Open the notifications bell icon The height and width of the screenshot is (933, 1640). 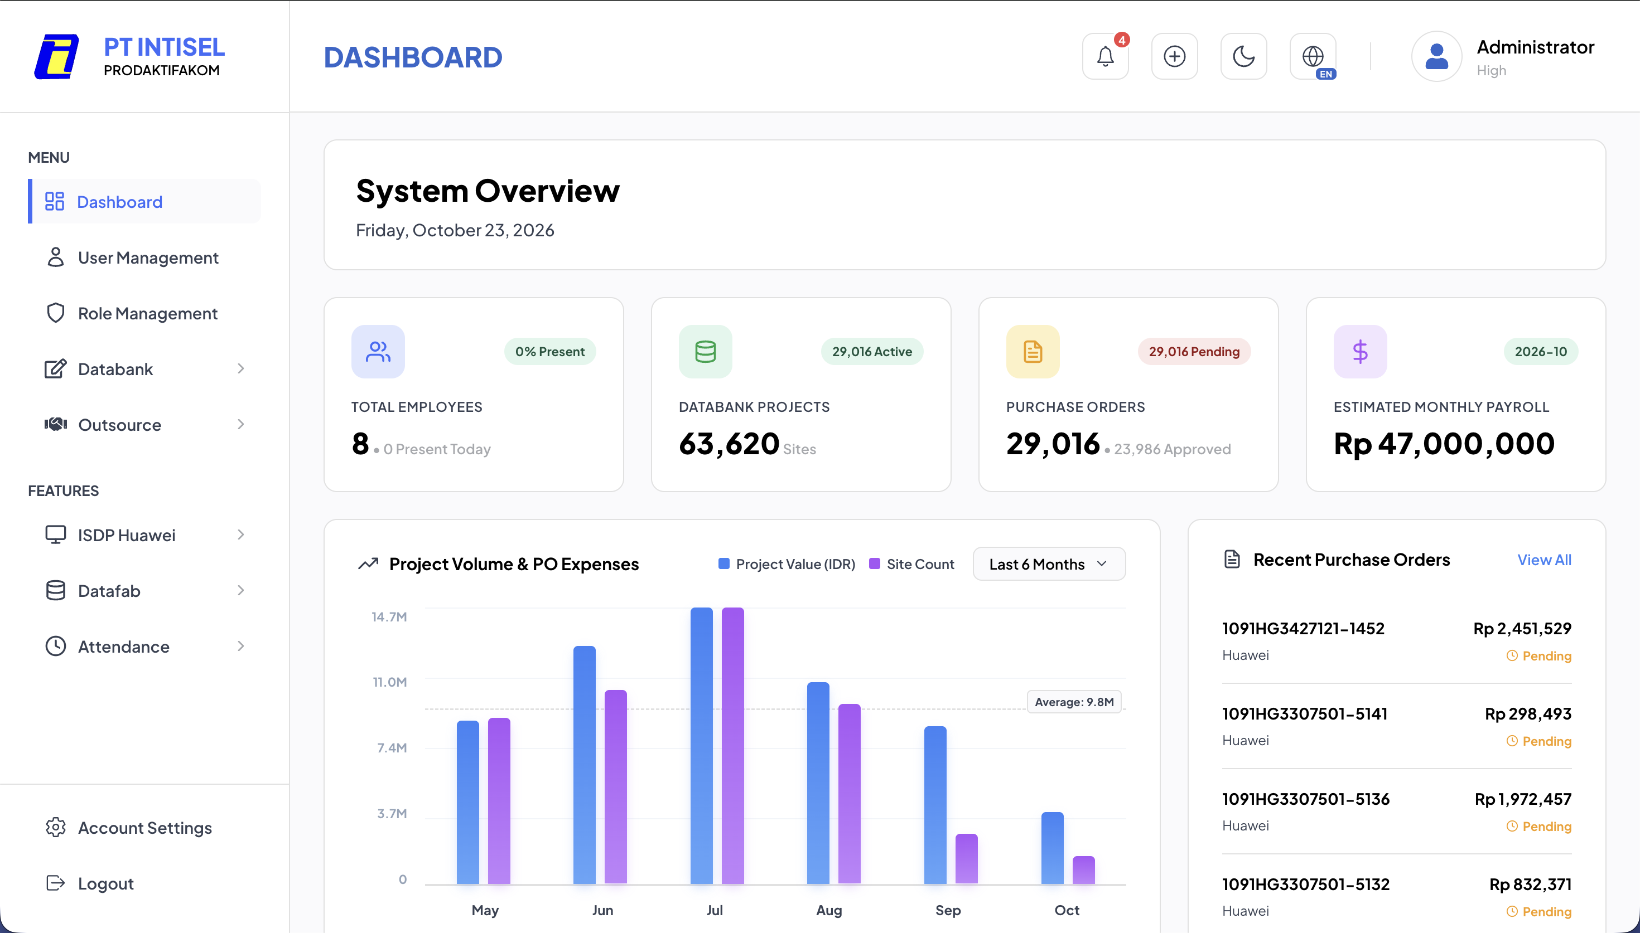[1104, 56]
